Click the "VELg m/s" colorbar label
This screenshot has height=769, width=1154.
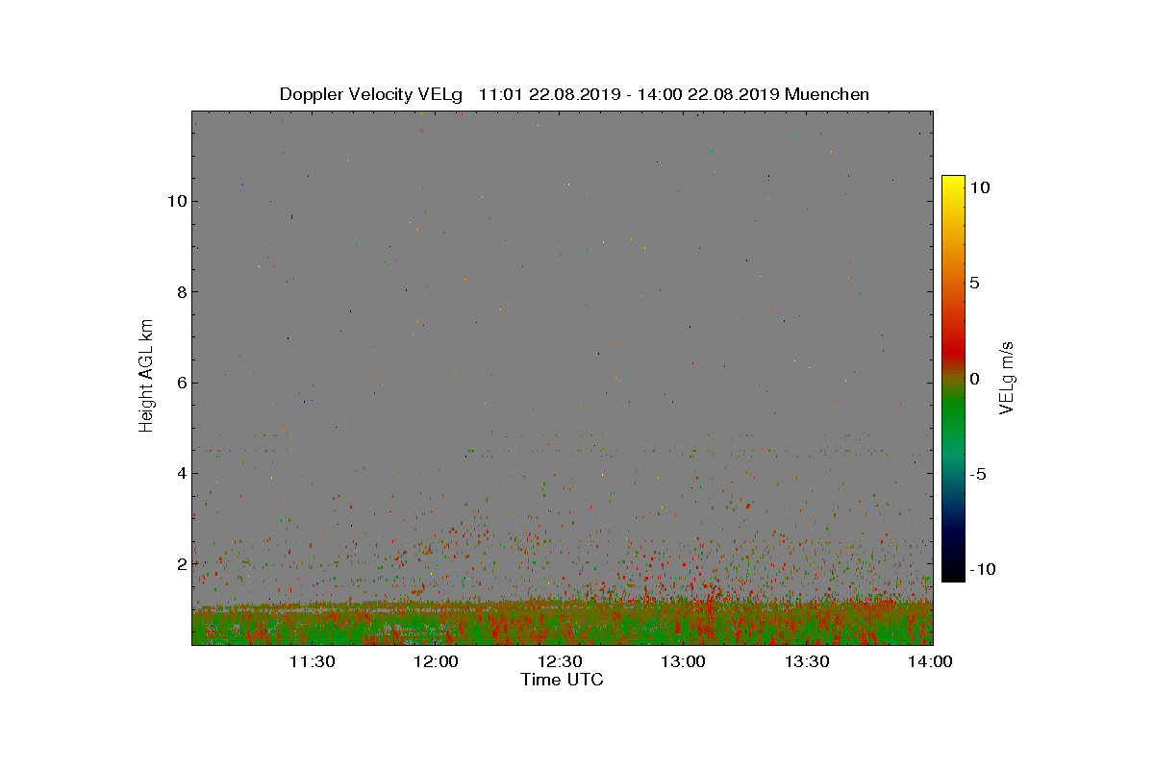click(1008, 377)
